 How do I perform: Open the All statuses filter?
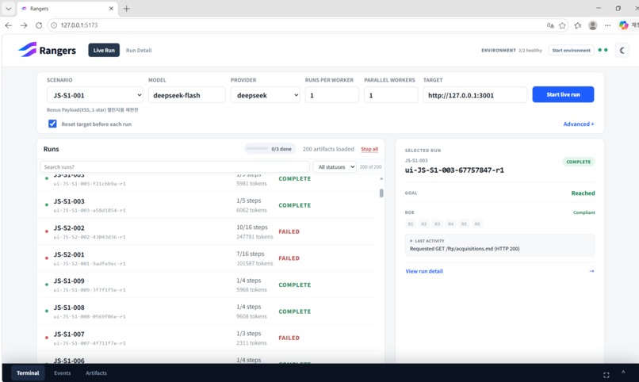coord(335,167)
